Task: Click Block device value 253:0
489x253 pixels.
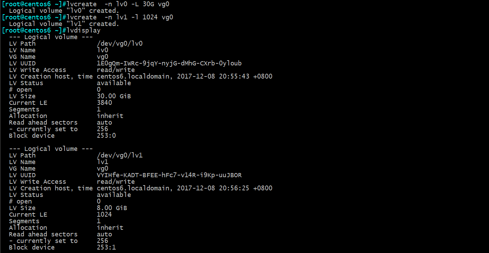Action: point(107,136)
